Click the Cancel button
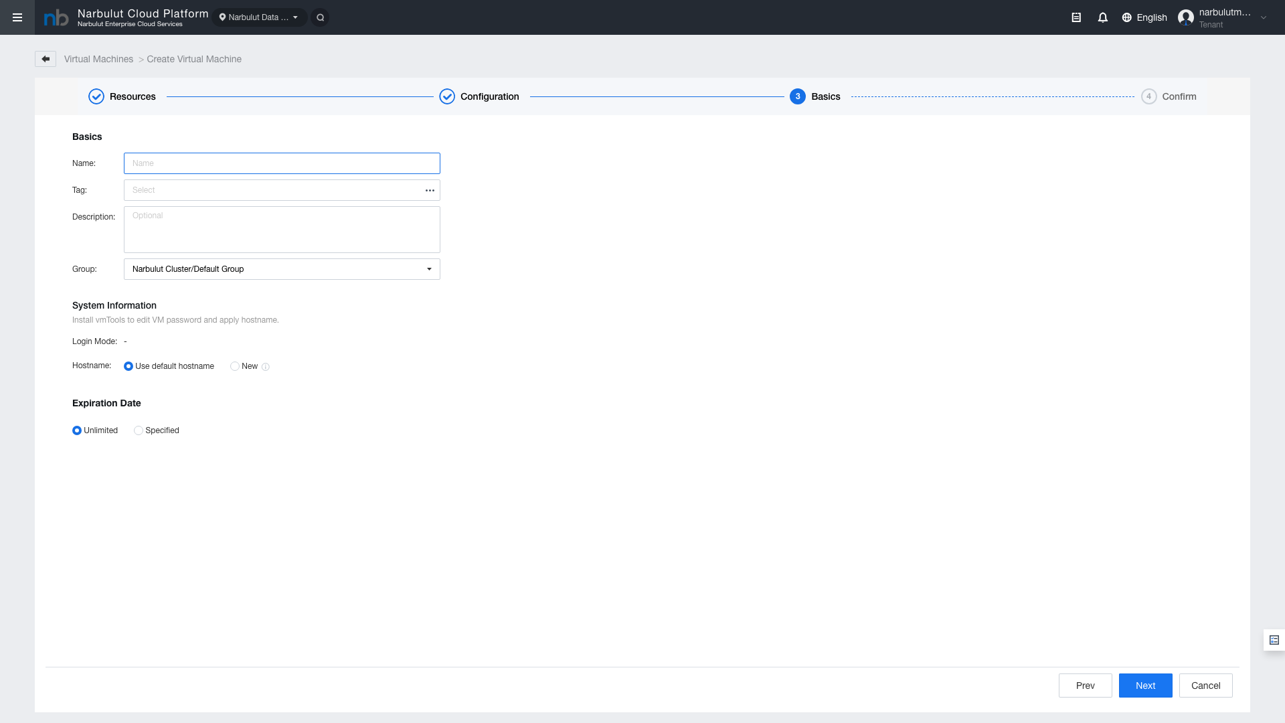 1206,686
